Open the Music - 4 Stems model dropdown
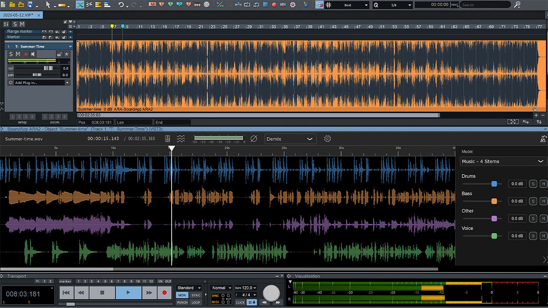This screenshot has height=308, width=548. click(503, 161)
